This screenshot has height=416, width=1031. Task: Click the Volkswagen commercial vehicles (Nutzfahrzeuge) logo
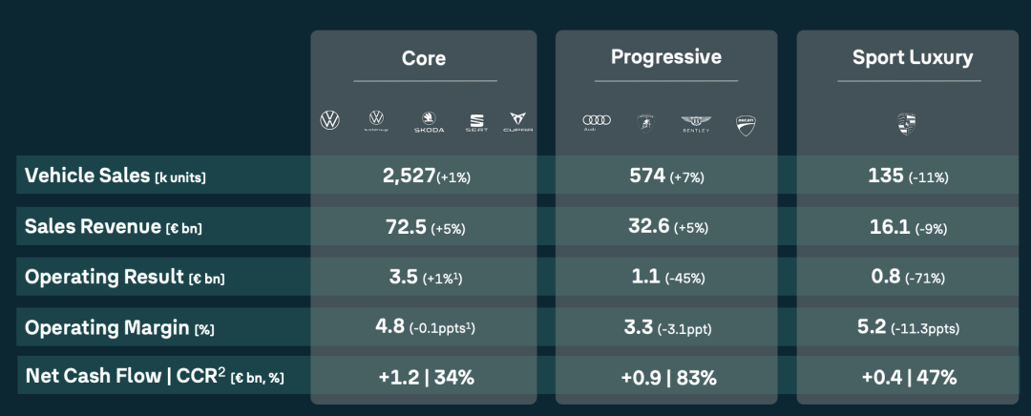point(377,120)
